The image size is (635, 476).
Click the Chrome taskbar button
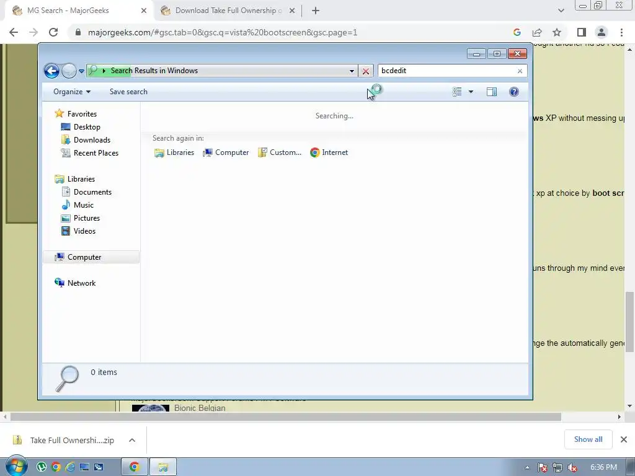135,467
